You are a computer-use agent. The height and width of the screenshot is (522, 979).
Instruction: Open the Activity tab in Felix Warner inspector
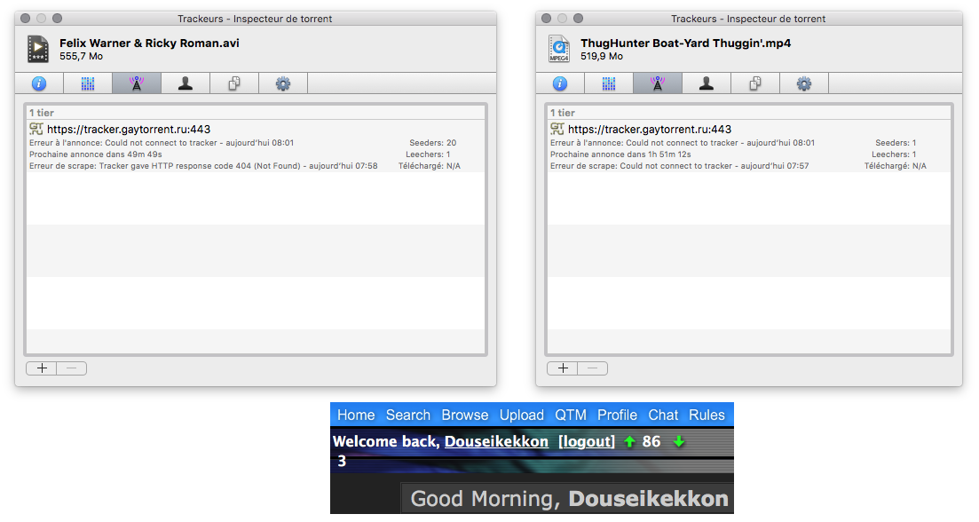pos(88,83)
